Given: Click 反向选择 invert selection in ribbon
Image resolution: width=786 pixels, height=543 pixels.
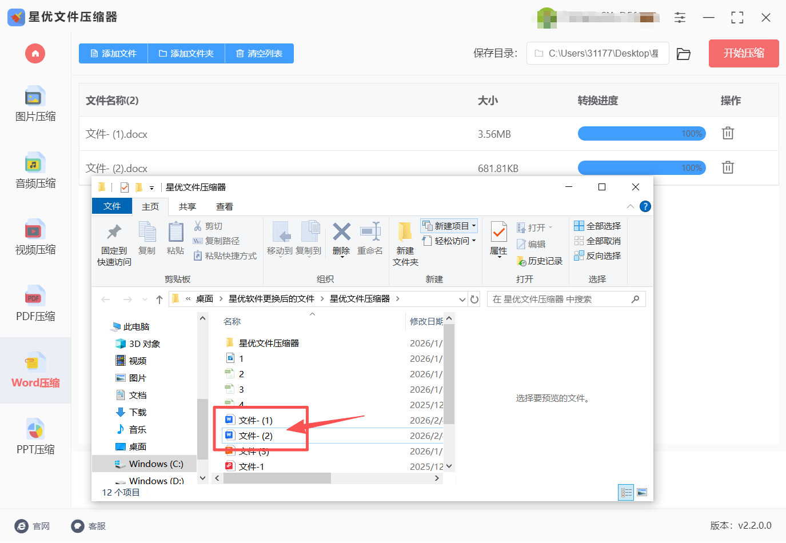Looking at the screenshot, I should click(x=597, y=256).
